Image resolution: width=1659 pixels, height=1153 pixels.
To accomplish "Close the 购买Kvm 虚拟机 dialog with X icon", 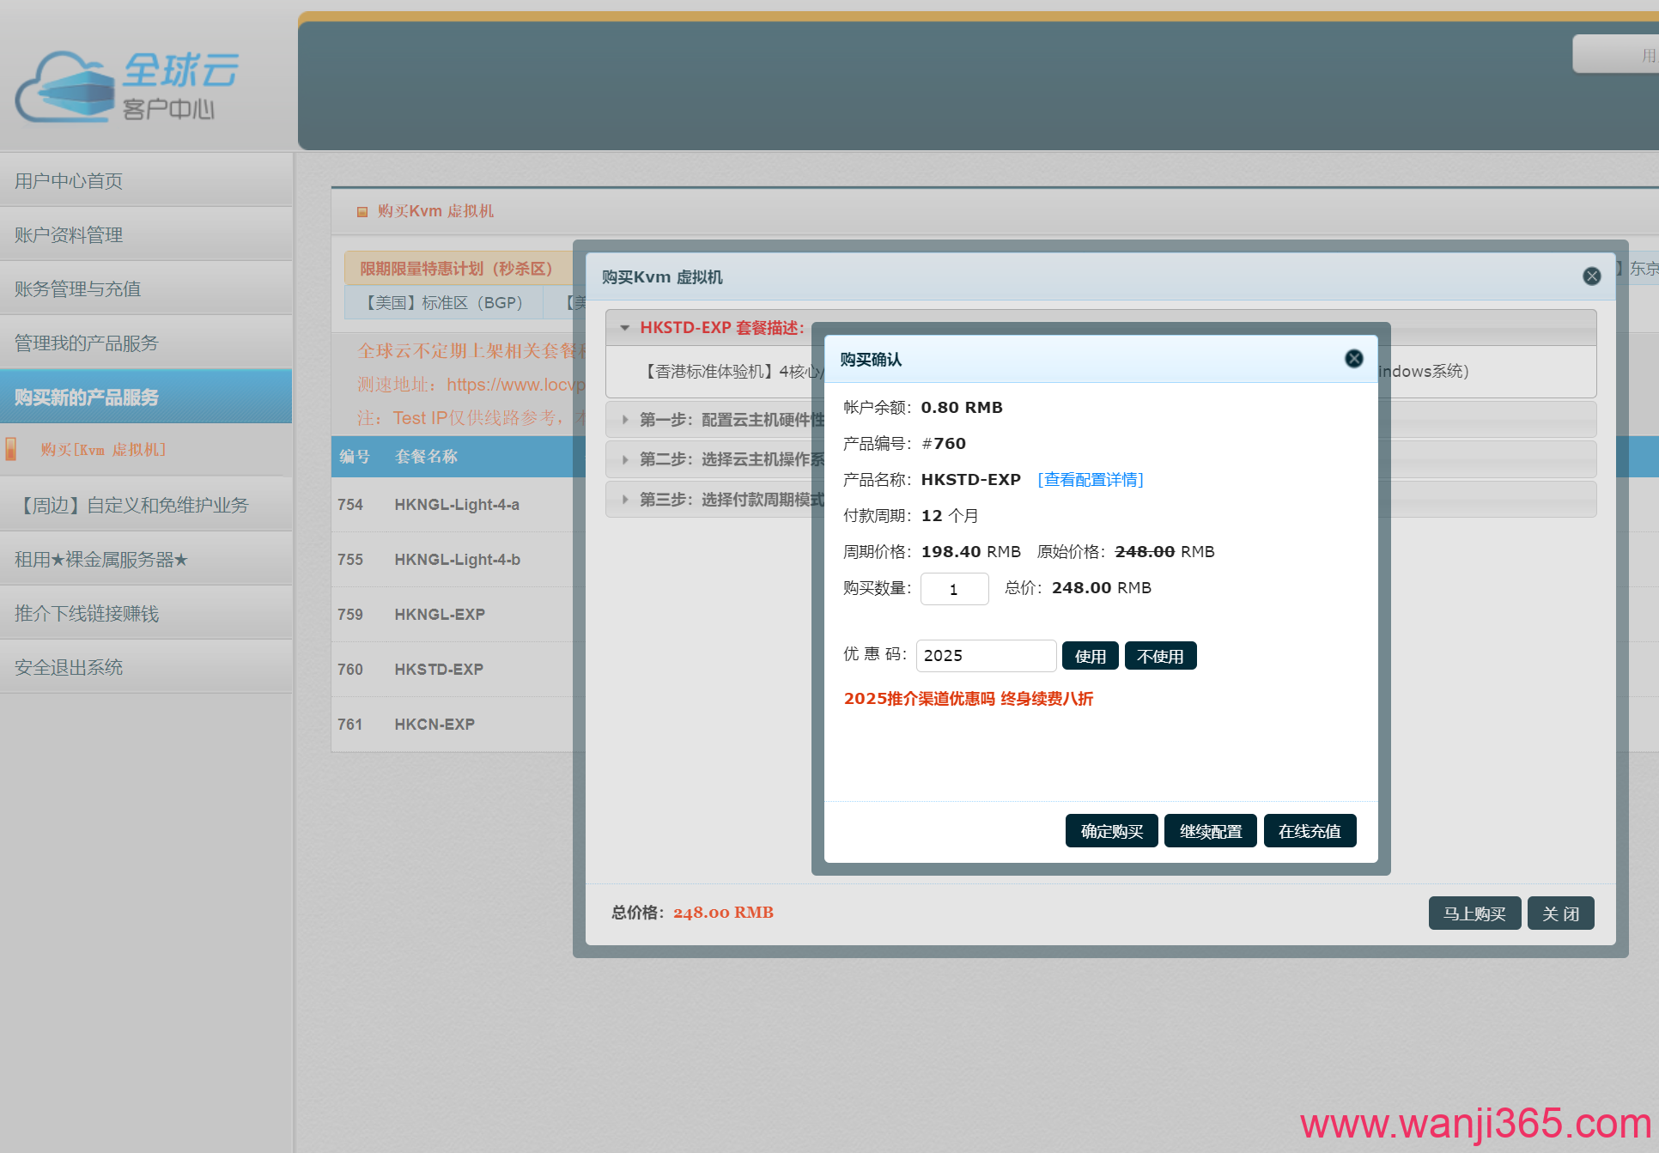I will pyautogui.click(x=1591, y=276).
